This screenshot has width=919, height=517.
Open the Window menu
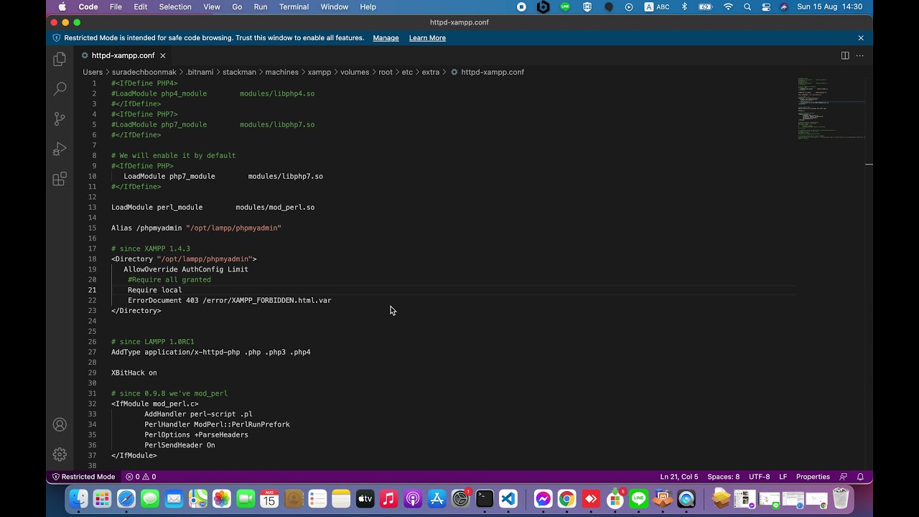click(x=335, y=6)
